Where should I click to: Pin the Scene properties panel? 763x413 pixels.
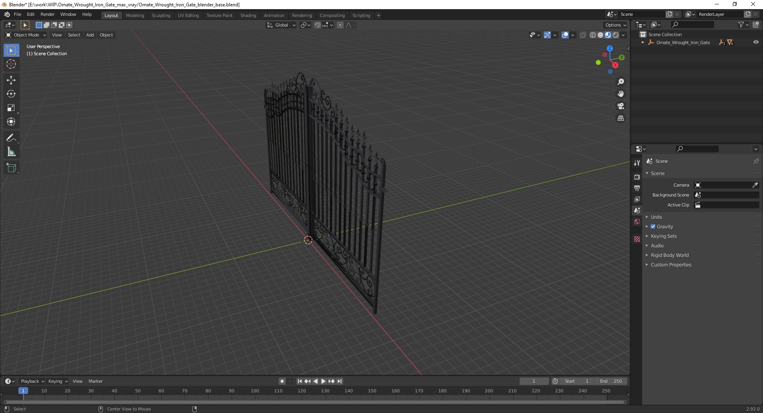pos(756,161)
